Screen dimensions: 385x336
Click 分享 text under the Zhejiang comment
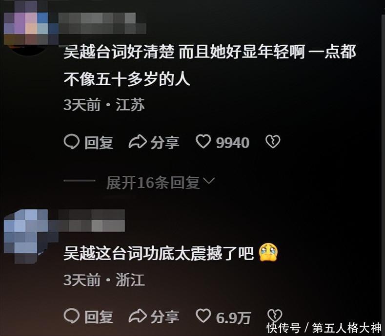pyautogui.click(x=165, y=317)
